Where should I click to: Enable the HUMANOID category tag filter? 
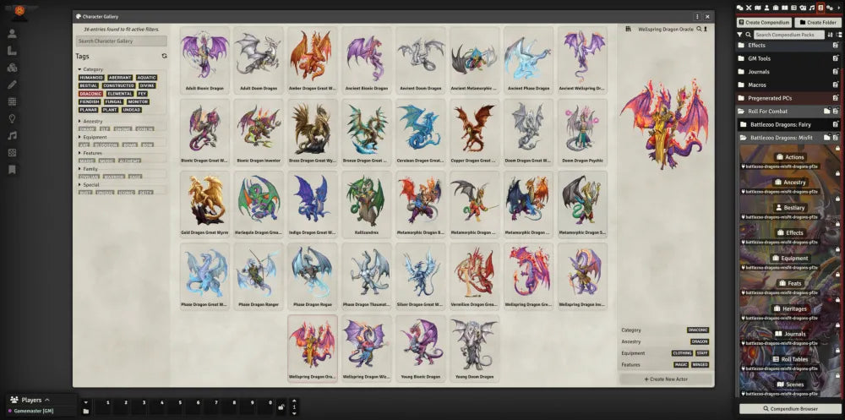(x=91, y=78)
